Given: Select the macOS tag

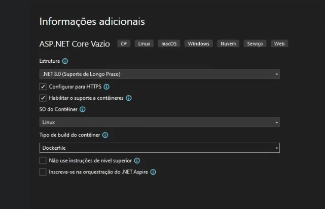Looking at the screenshot, I should tap(169, 44).
